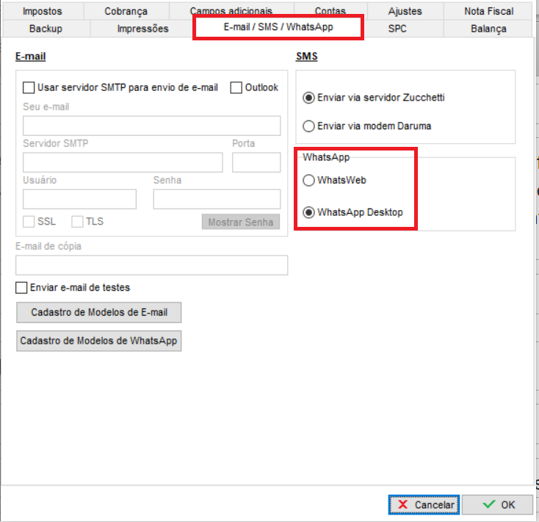Open the Balança tab

488,29
